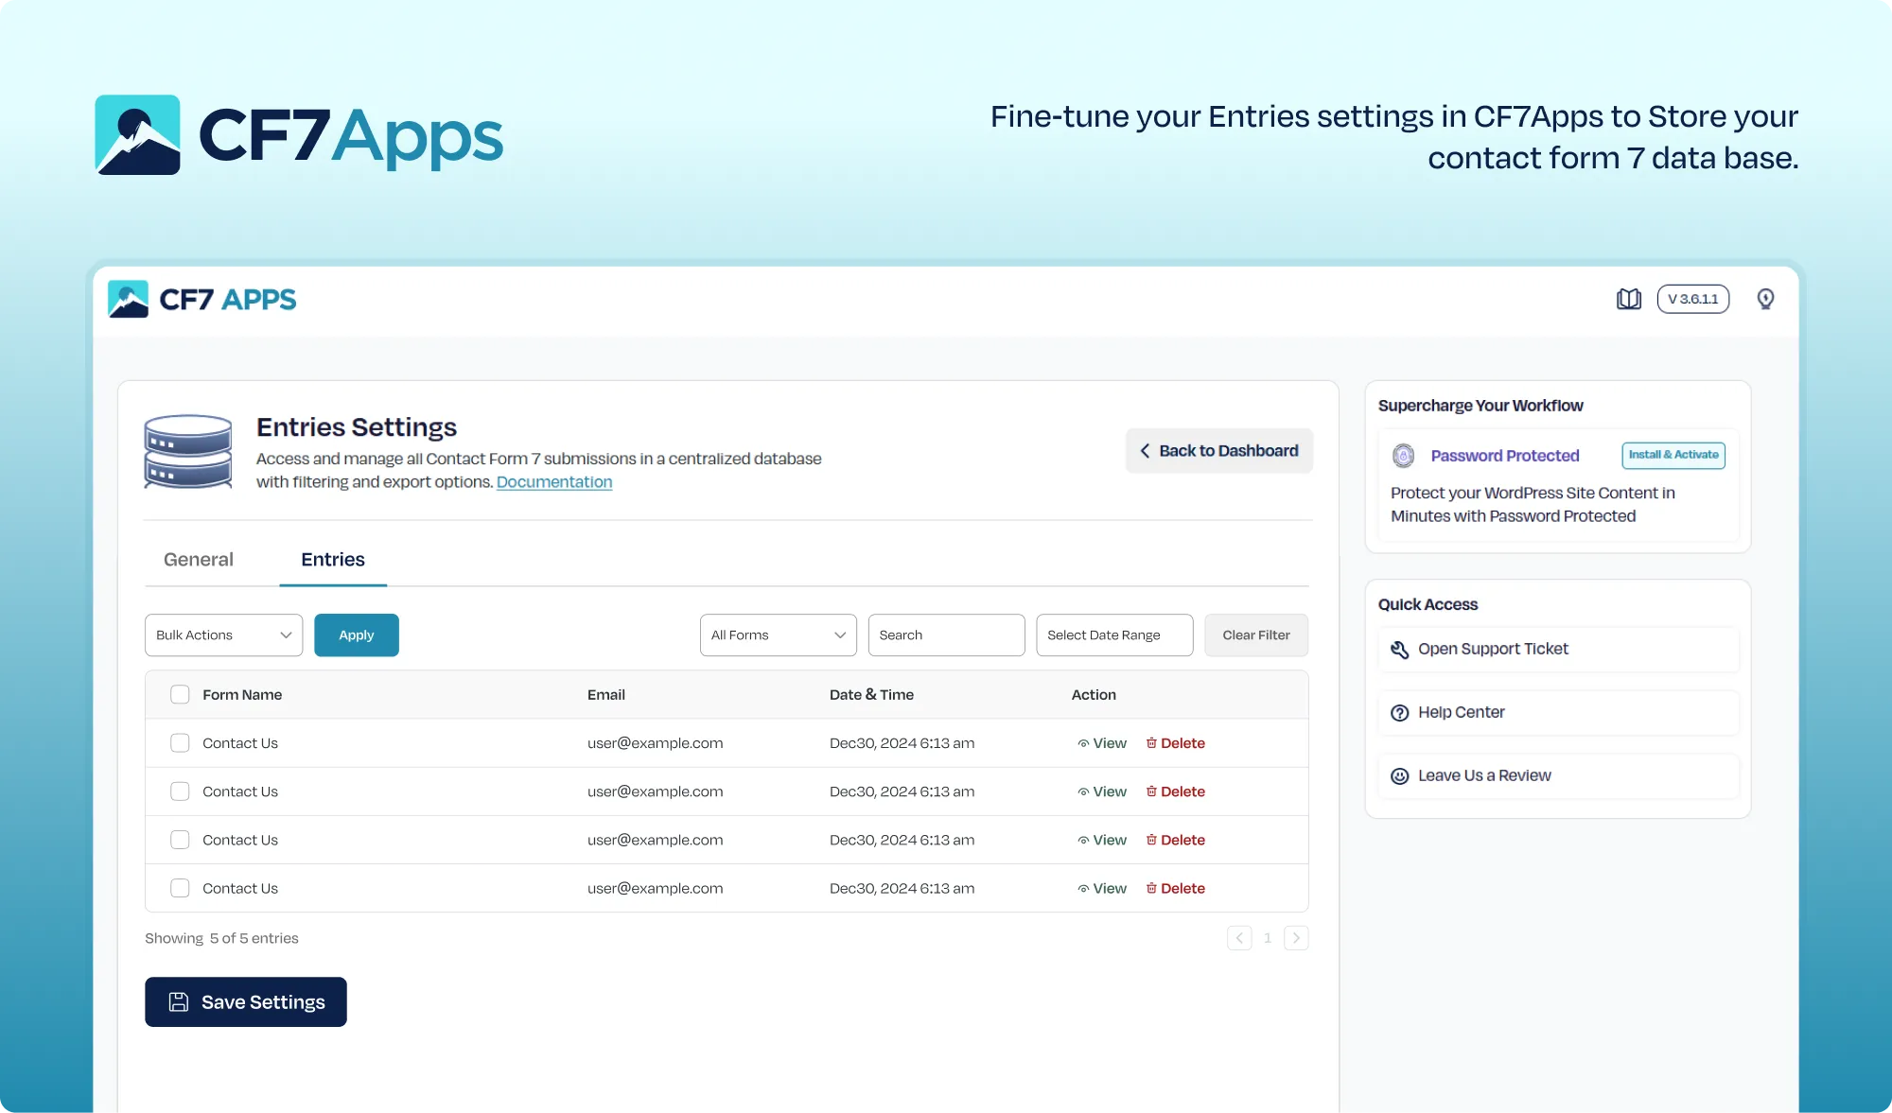Switch to the Entries tab
Image resolution: width=1892 pixels, height=1113 pixels.
[333, 560]
